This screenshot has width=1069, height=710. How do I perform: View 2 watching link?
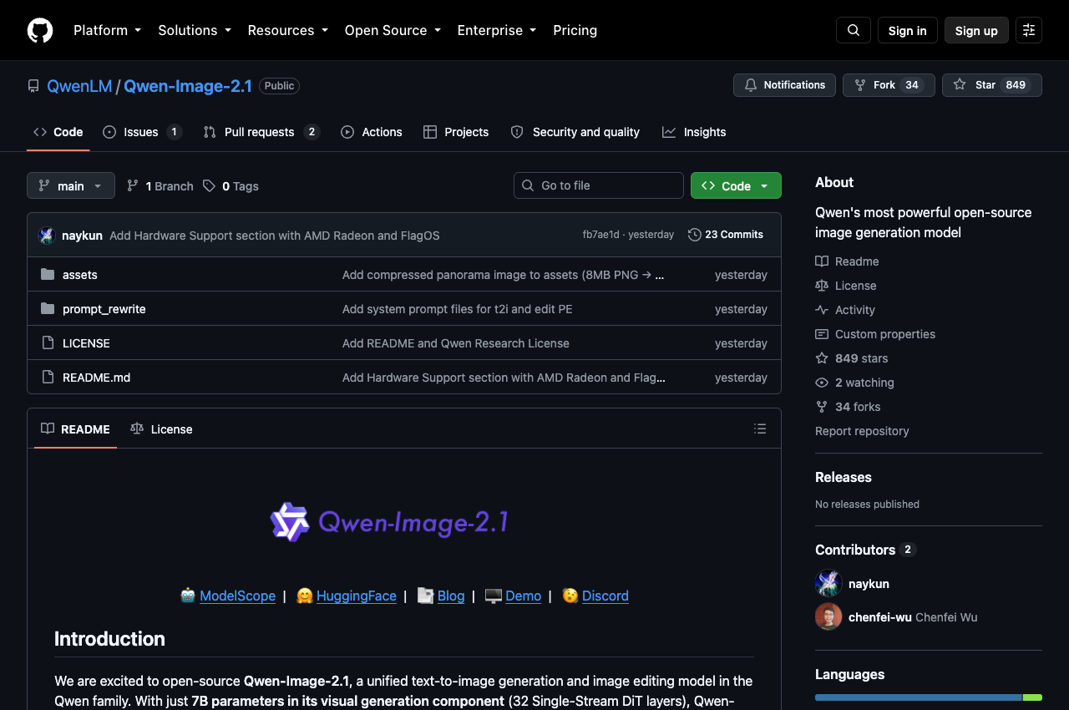point(854,383)
